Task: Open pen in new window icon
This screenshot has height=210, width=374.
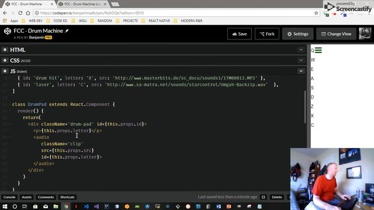Action: point(264,197)
